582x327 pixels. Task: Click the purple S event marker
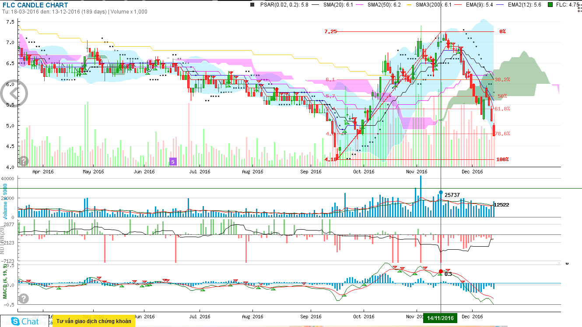[x=172, y=162]
